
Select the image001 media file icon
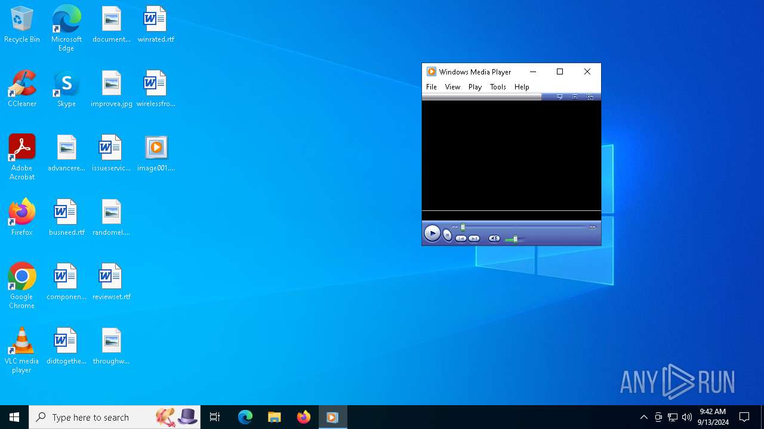tap(156, 154)
